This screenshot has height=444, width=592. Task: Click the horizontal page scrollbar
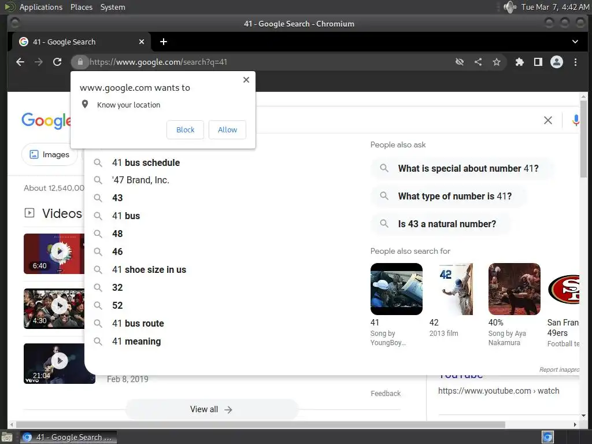coord(261,425)
